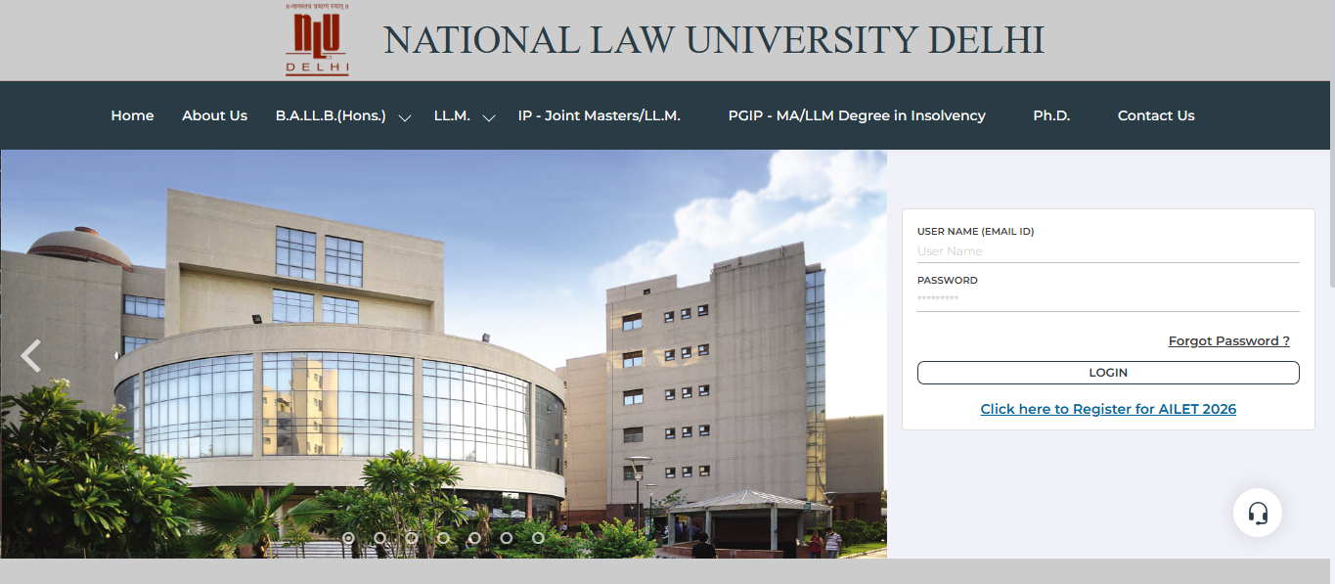
Task: Open the Home menu item
Action: click(132, 115)
